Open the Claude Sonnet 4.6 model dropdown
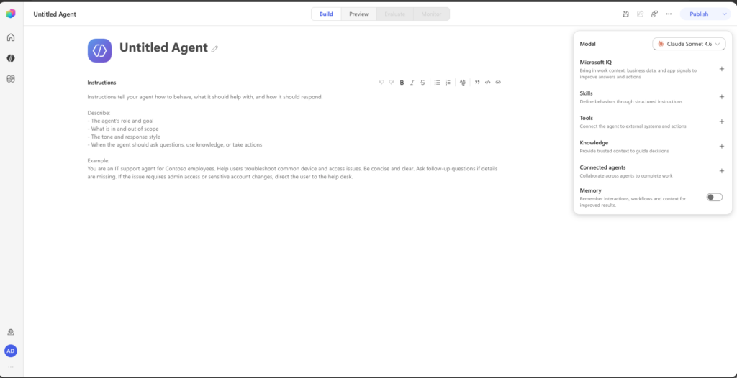The width and height of the screenshot is (737, 378). (x=689, y=44)
